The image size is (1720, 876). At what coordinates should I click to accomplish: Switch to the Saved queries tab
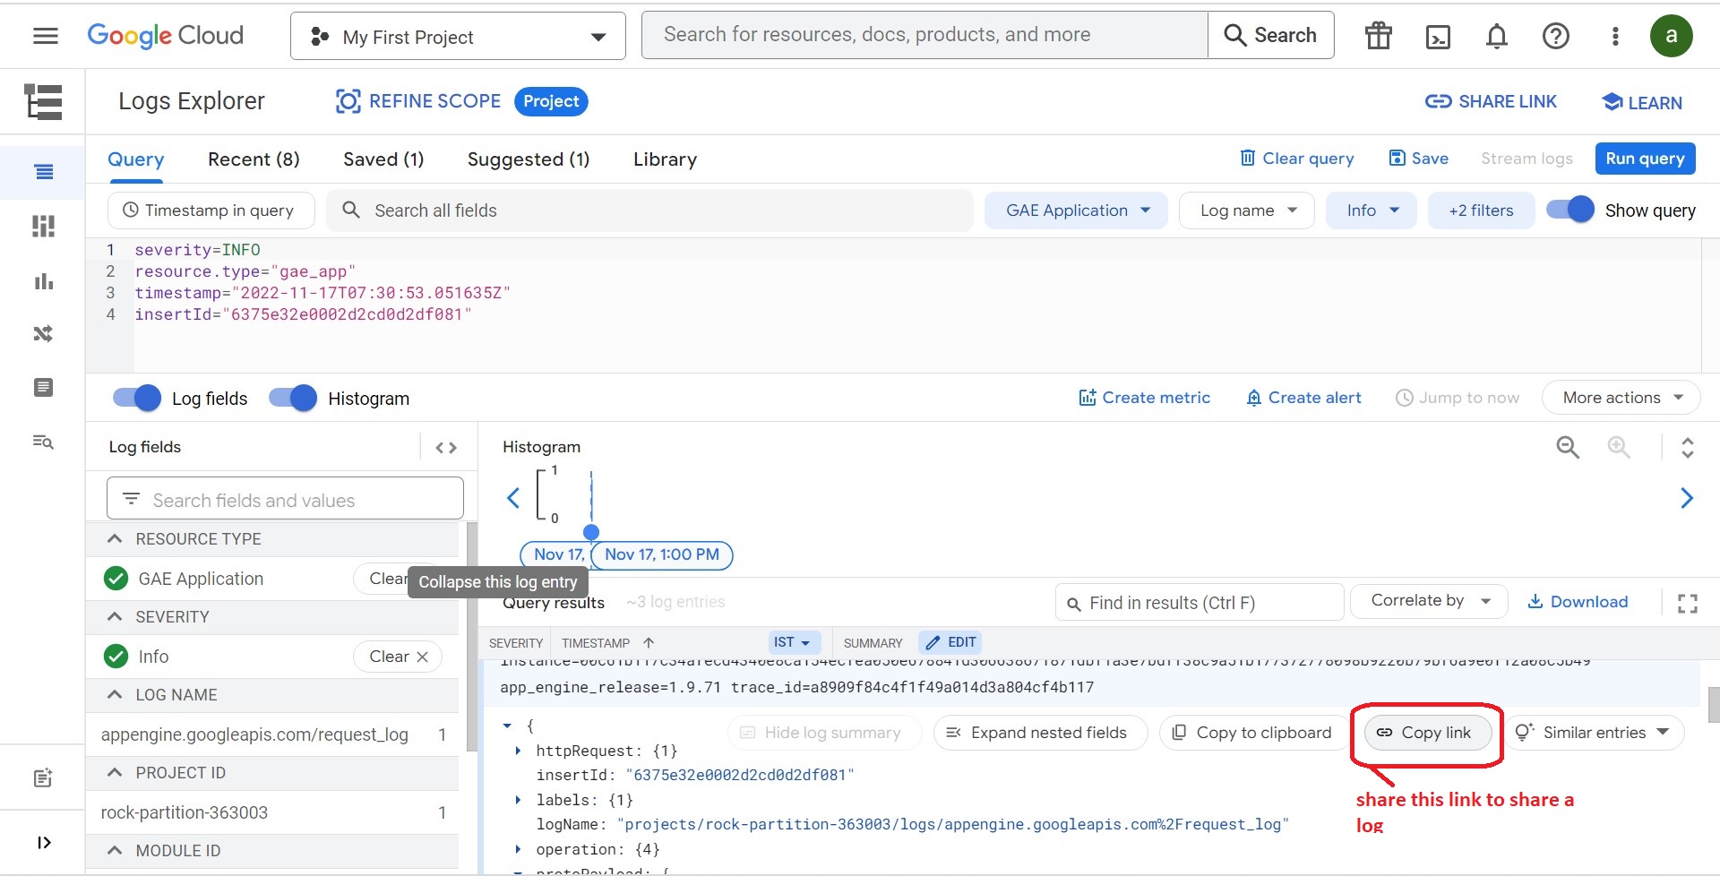(383, 159)
